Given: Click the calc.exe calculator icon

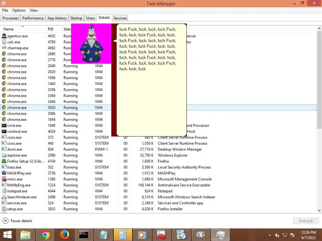Looking at the screenshot, I should point(4,42).
